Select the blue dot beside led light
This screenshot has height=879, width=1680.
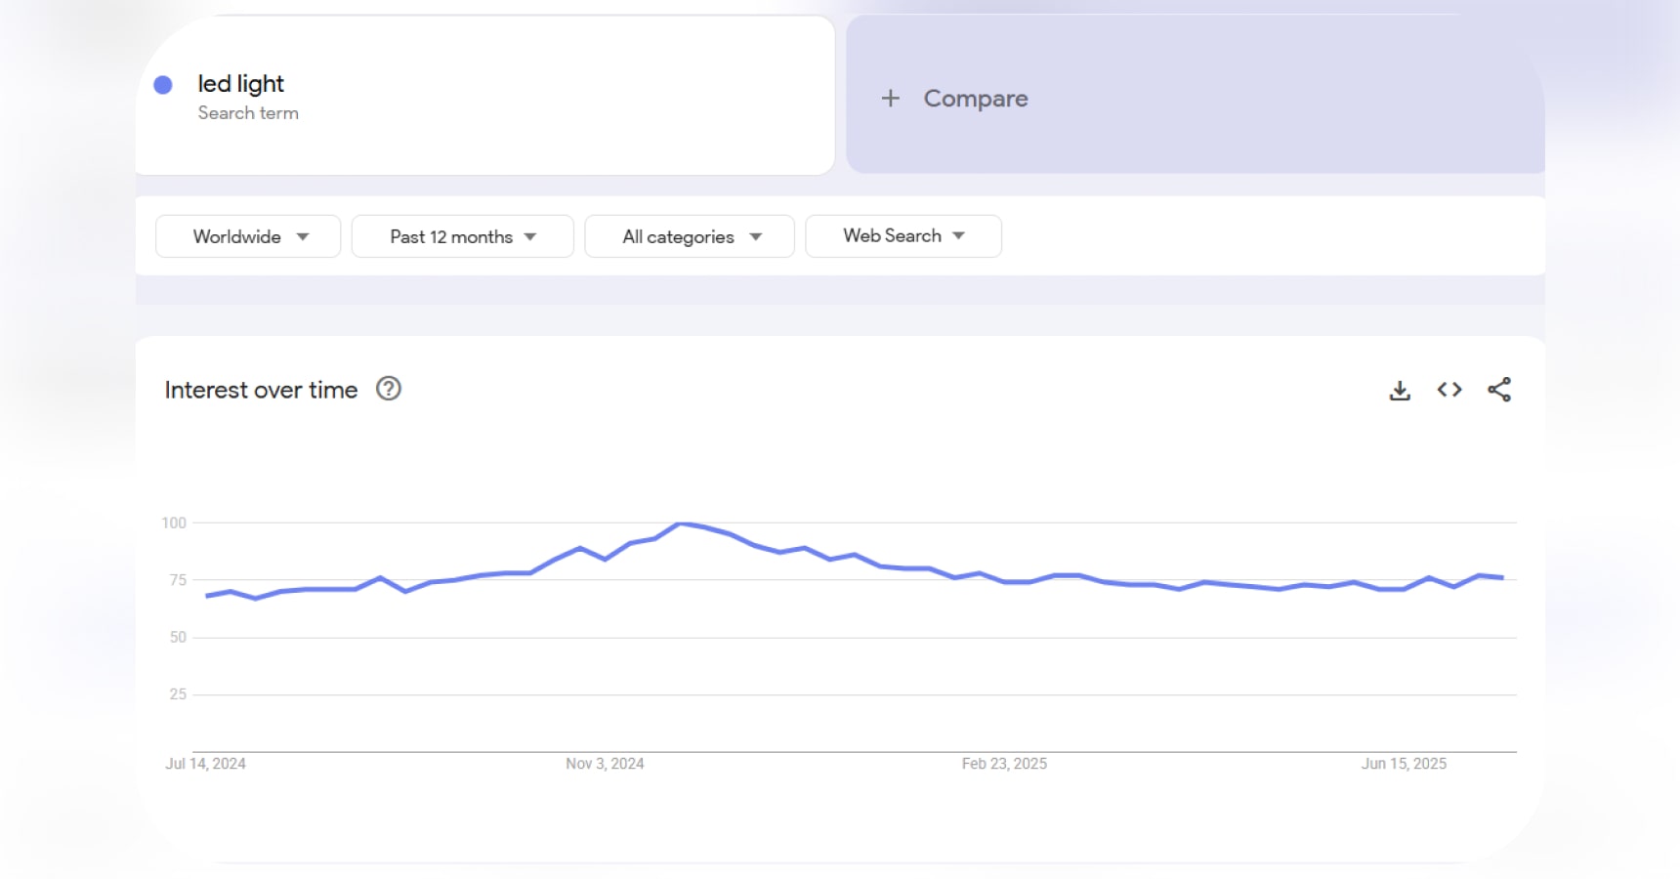click(x=163, y=85)
